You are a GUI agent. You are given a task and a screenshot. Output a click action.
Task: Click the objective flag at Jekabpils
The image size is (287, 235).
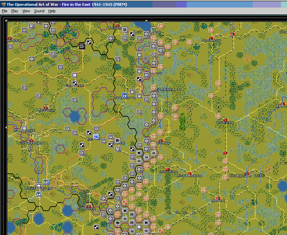click(x=31, y=141)
